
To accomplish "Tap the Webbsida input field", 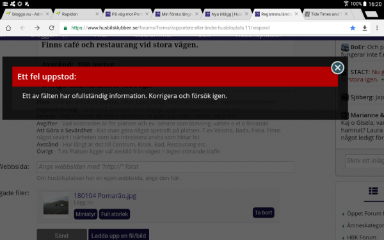I will tap(165, 167).
